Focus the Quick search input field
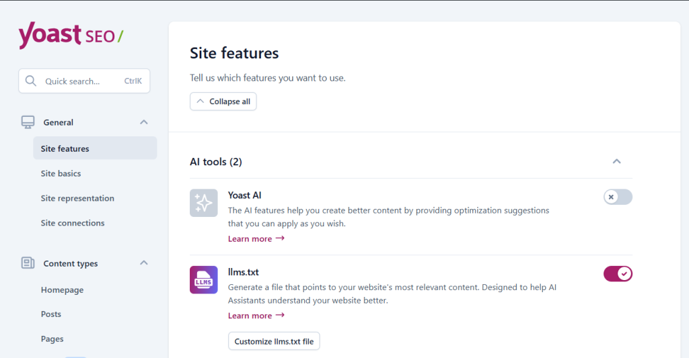Screen dimensions: 689x358 coord(81,81)
